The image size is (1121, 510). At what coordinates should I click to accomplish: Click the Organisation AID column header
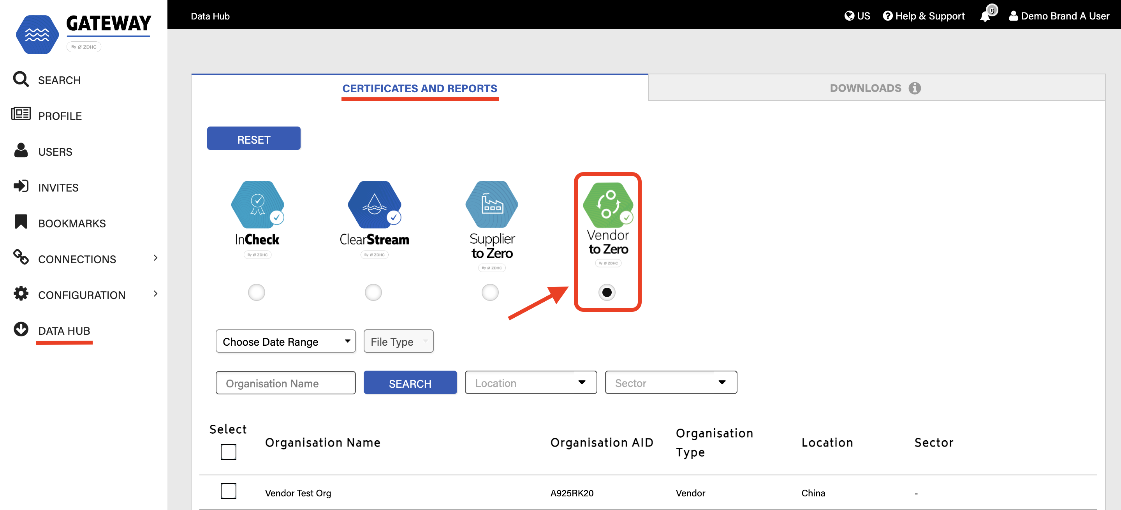click(602, 443)
